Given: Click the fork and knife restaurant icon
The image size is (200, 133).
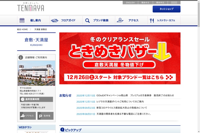Looking at the screenshot, I should click(x=152, y=20).
